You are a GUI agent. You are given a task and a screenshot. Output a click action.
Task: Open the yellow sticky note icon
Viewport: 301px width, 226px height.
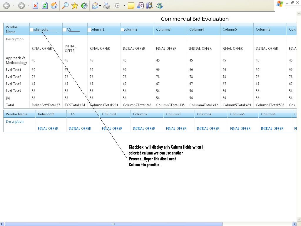131,6
